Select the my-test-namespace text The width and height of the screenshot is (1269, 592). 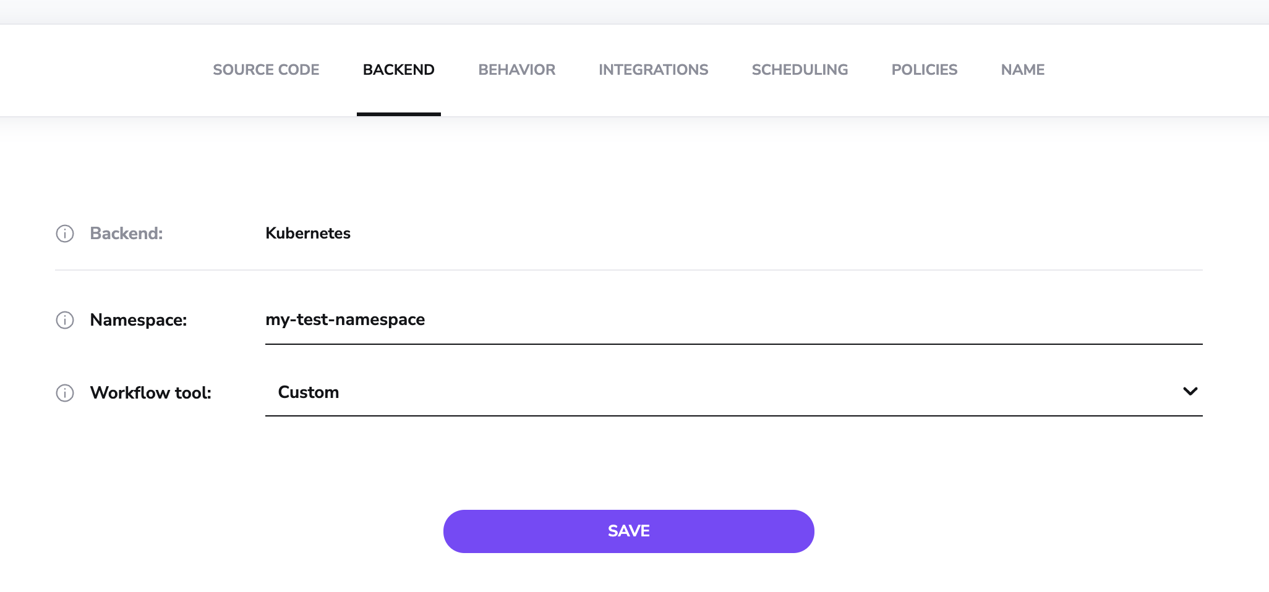[x=344, y=319]
